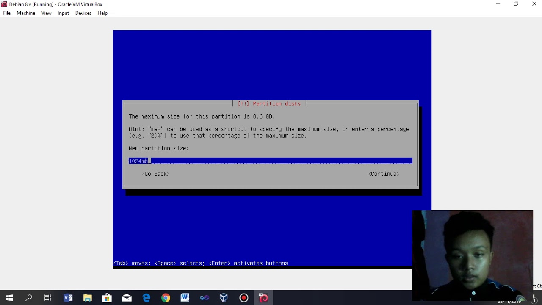Launch Visio from the taskbar
The image size is (542, 305).
click(x=68, y=298)
